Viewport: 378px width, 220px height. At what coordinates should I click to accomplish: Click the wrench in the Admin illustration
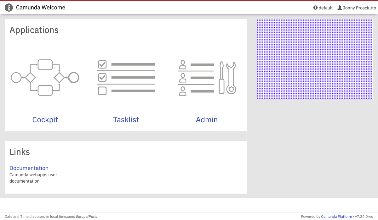(231, 78)
